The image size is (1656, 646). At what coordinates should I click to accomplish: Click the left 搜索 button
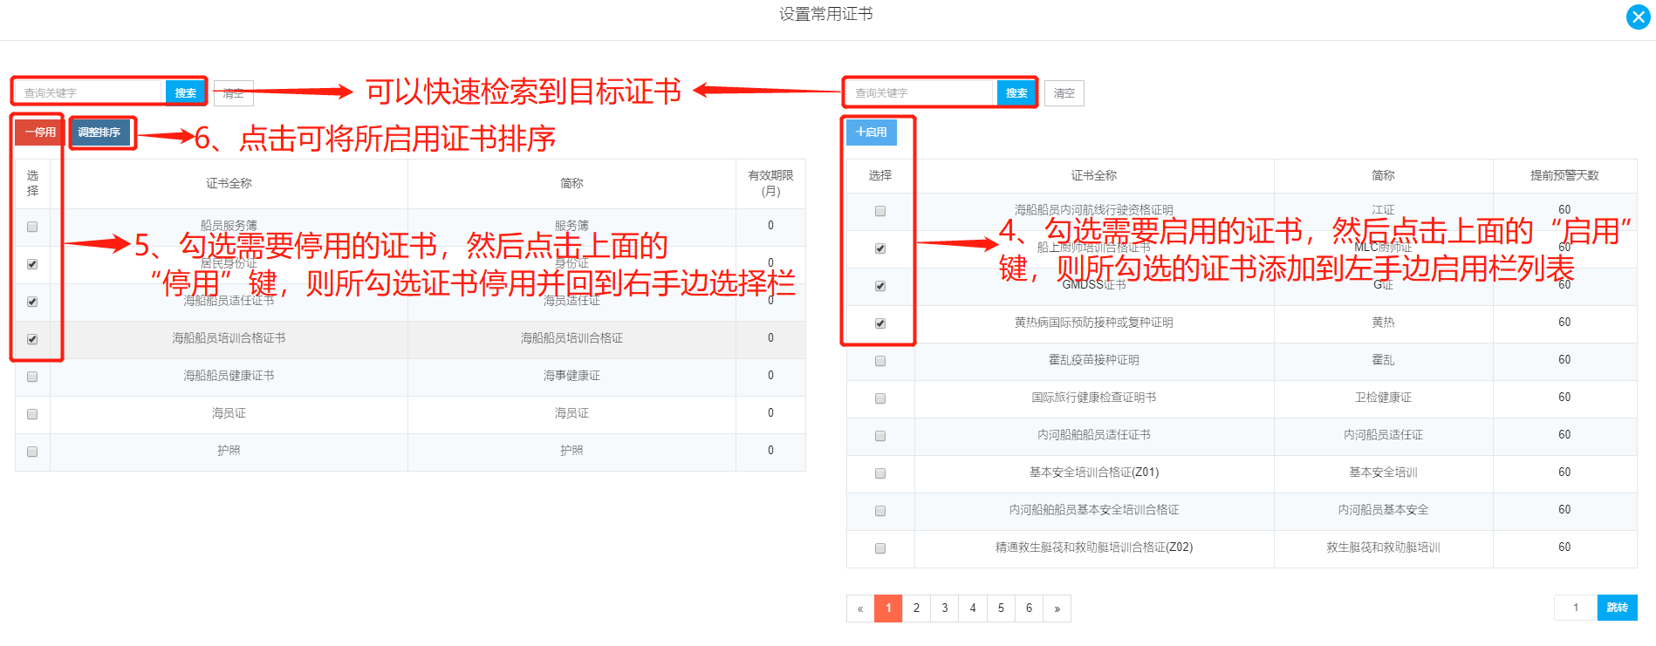(185, 92)
